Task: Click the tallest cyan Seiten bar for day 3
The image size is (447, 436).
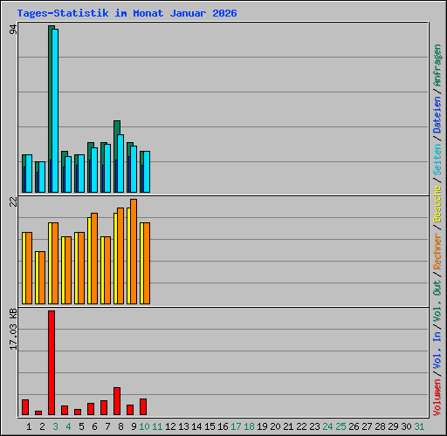Action: [x=55, y=111]
